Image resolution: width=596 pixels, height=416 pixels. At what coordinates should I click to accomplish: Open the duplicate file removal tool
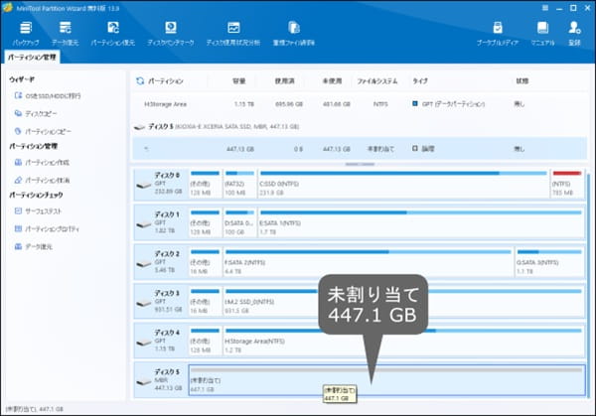pyautogui.click(x=293, y=34)
